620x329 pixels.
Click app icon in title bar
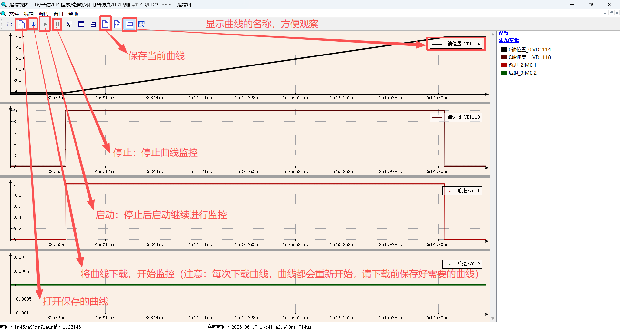[4, 5]
